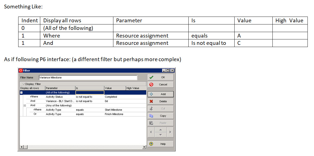Click the clipboard Paste icon
The width and height of the screenshot is (314, 156).
coord(151,123)
